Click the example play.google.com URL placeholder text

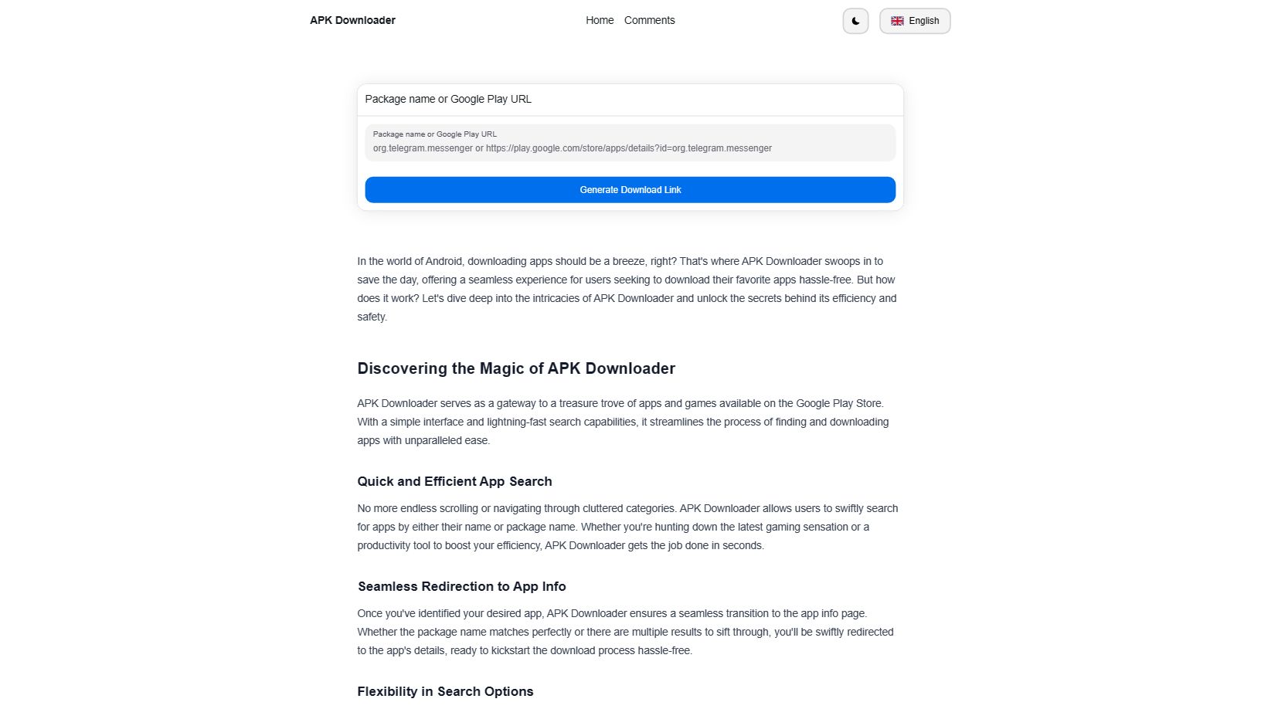(629, 148)
